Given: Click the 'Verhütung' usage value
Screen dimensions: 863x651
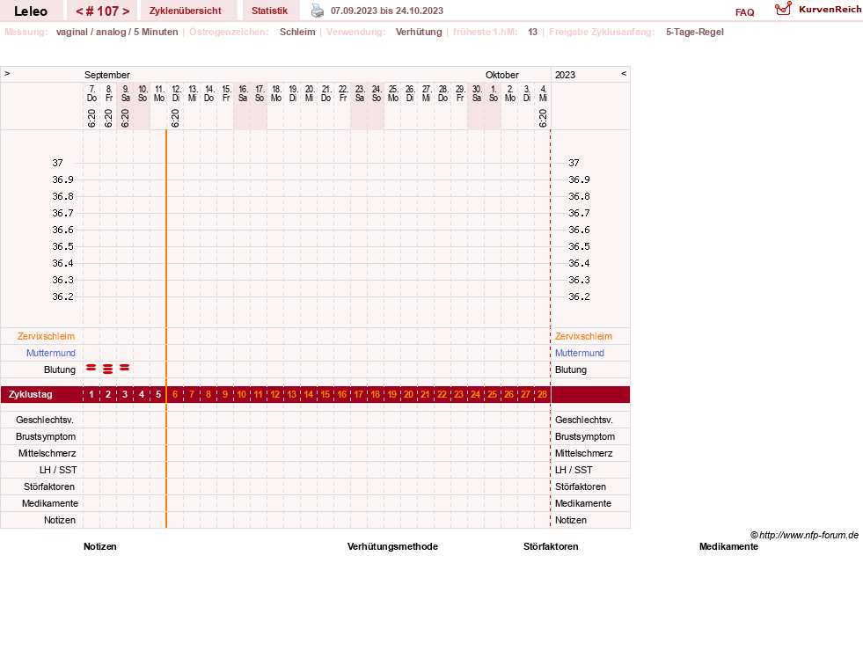Looking at the screenshot, I should pos(419,32).
